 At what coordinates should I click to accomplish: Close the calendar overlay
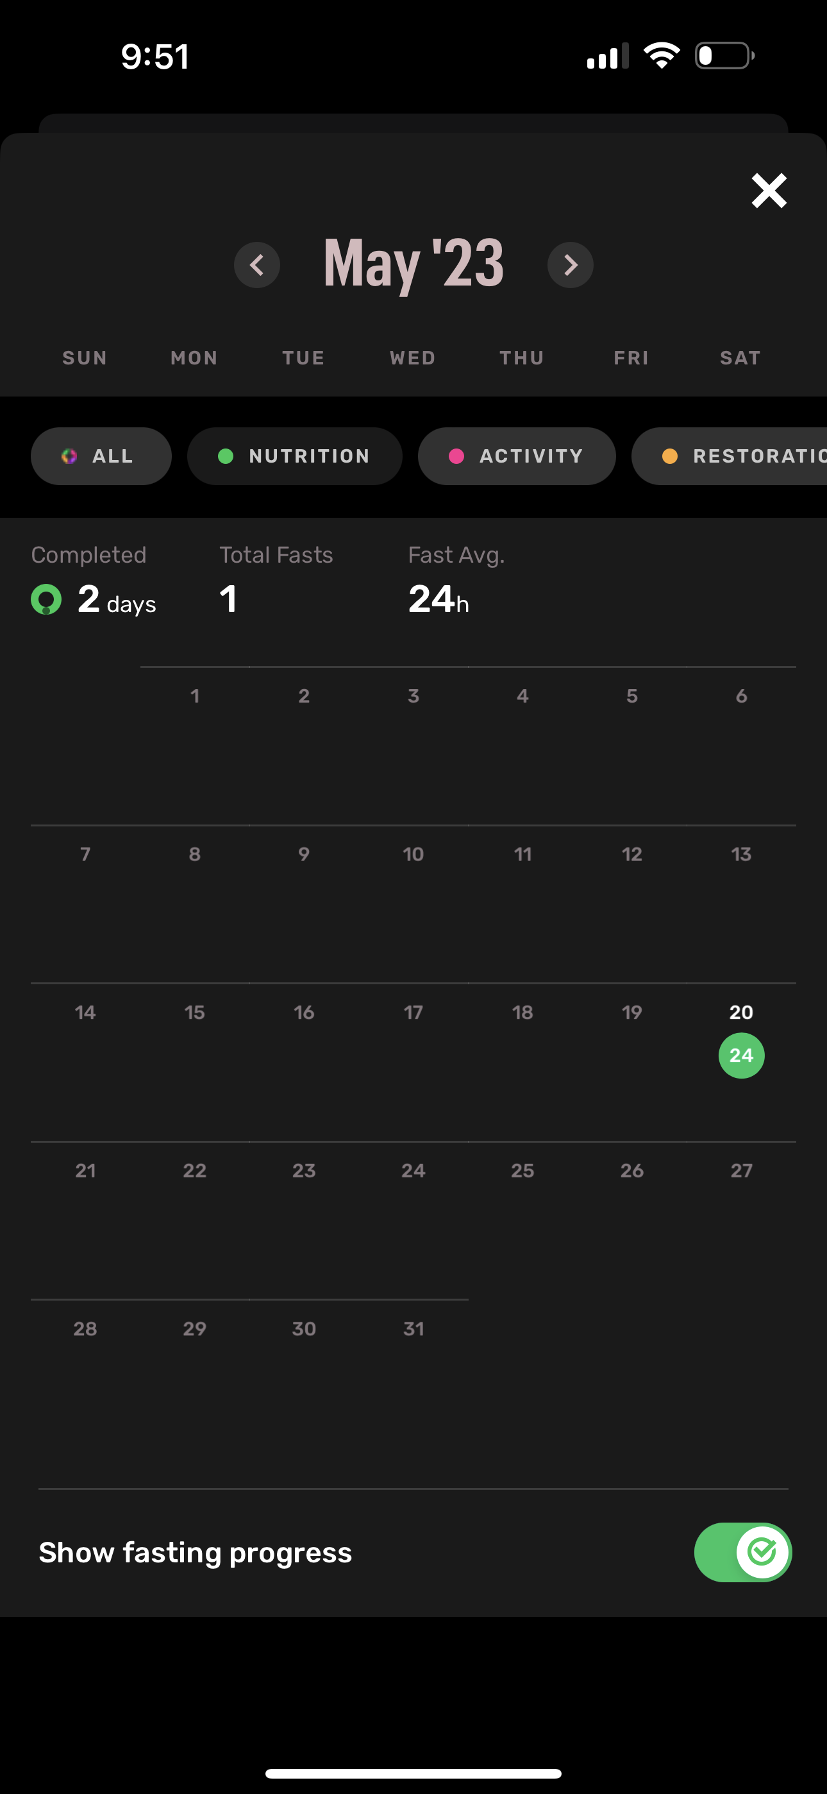tap(768, 190)
